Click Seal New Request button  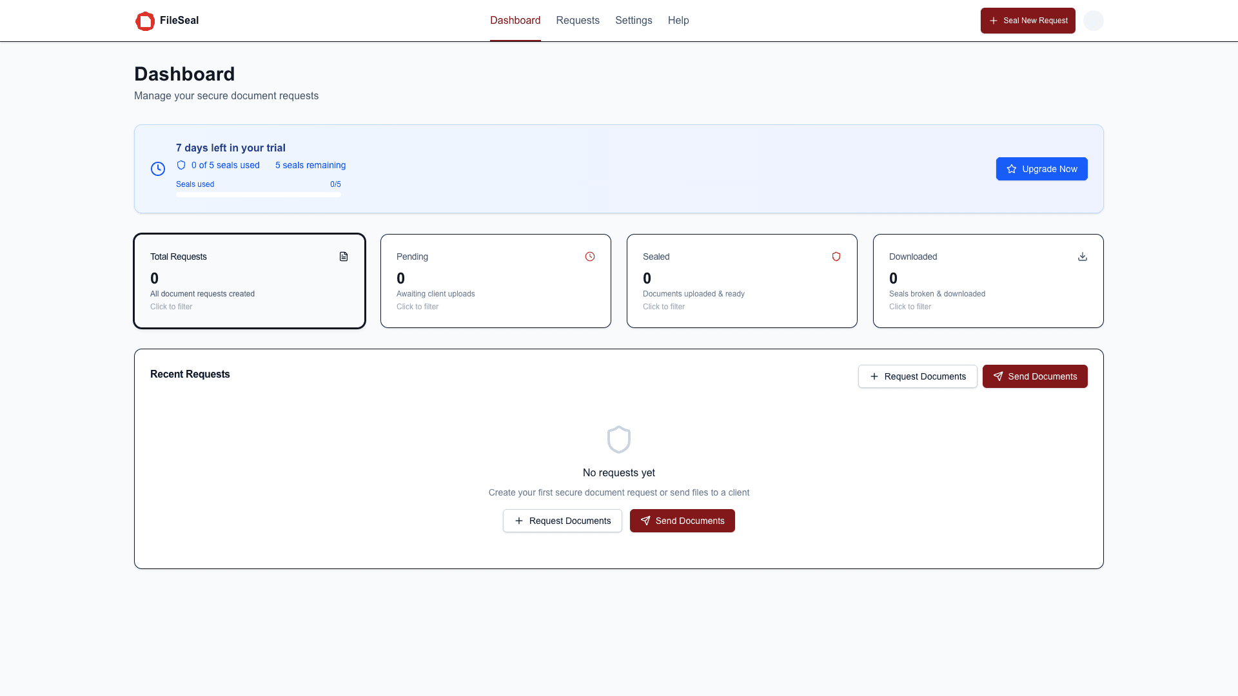point(1028,21)
